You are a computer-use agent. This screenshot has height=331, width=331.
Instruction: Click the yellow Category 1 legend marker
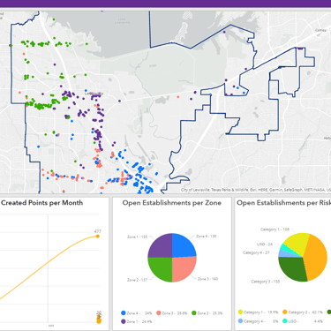[240, 312]
